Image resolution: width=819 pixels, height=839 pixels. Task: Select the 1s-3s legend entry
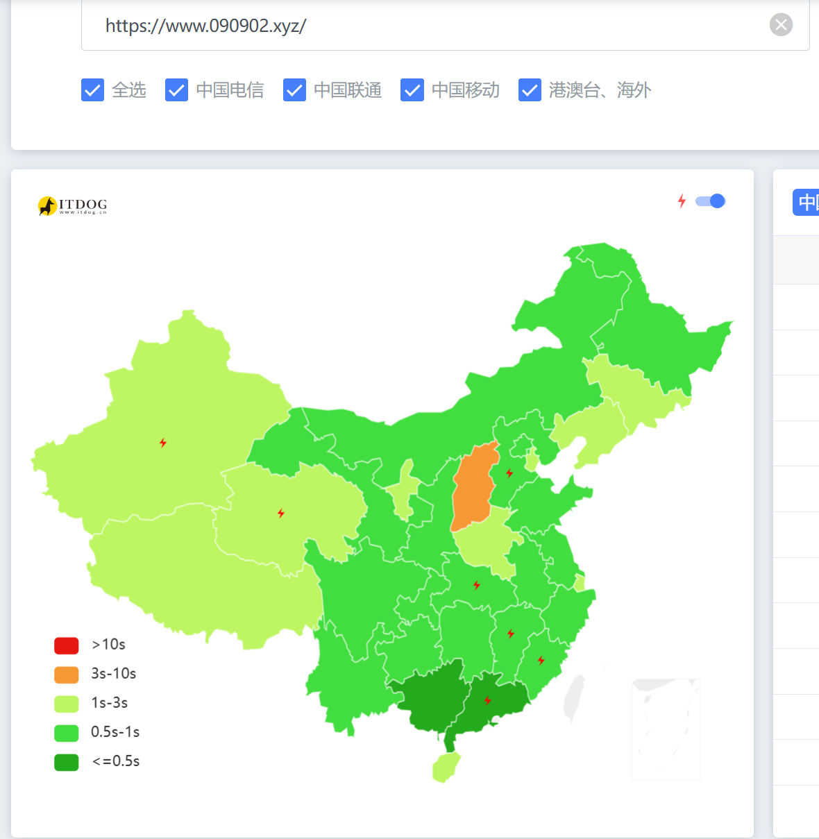pos(91,703)
